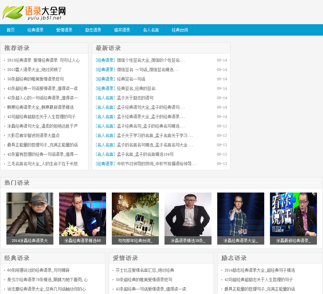Open article 孟子关于励志的语句
Image resolution: width=323 pixels, height=294 pixels.
click(135, 98)
